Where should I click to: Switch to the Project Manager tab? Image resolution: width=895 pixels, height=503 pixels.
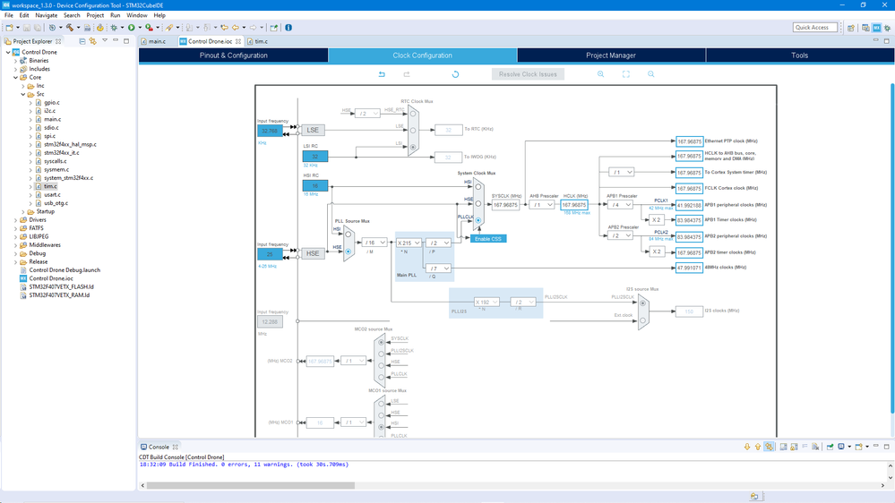pyautogui.click(x=611, y=55)
